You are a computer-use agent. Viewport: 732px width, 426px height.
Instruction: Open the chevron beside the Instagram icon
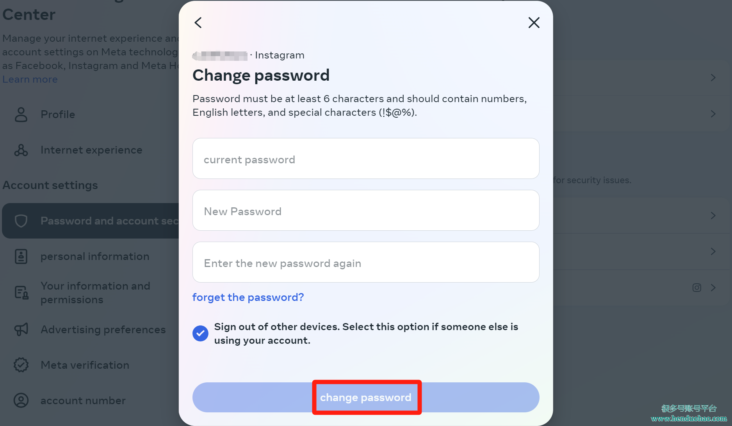pyautogui.click(x=713, y=288)
